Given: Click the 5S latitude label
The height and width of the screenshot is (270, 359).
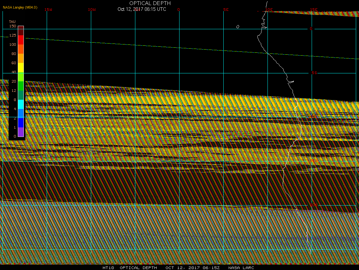Looking at the screenshot, I should point(314,73).
